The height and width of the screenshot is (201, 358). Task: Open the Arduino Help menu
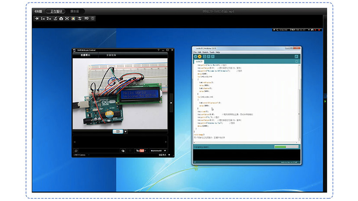pyautogui.click(x=218, y=52)
